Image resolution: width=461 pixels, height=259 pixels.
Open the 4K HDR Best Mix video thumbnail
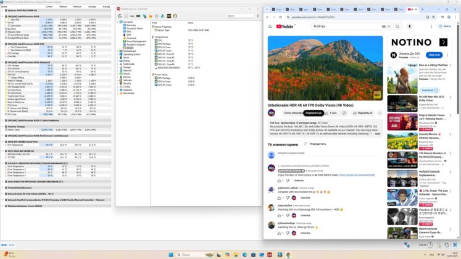402,103
